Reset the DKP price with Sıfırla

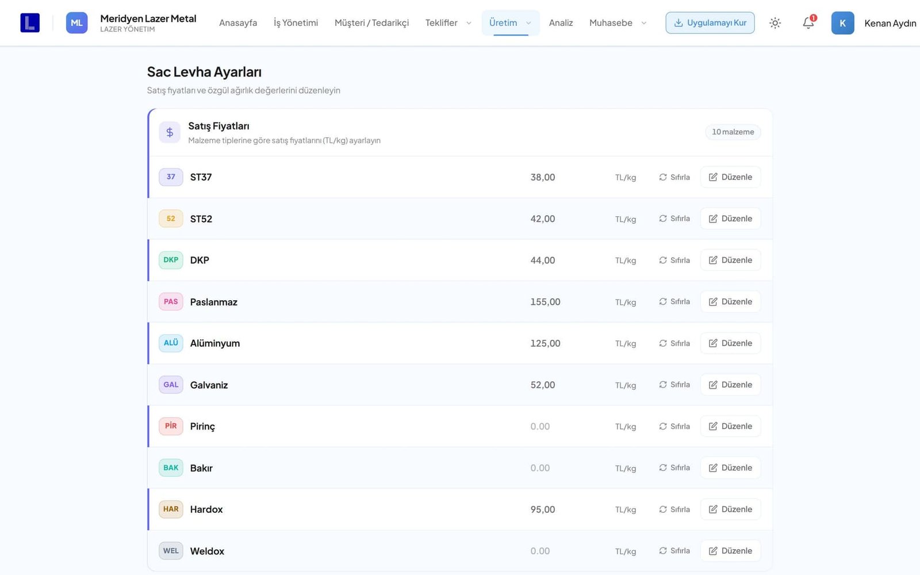(674, 260)
